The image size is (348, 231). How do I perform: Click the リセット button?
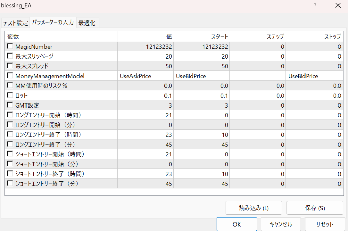coord(325,224)
